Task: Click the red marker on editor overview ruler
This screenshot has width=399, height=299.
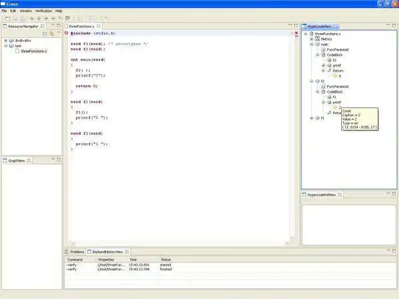Action: 297,33
